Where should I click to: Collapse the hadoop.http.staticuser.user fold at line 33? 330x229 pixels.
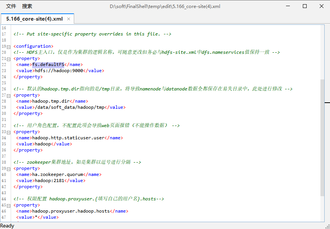point(8,131)
